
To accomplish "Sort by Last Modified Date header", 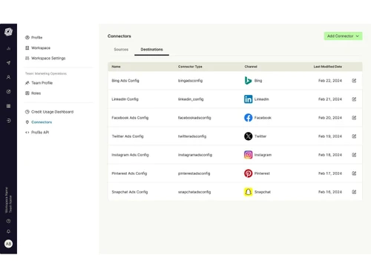I will point(328,67).
